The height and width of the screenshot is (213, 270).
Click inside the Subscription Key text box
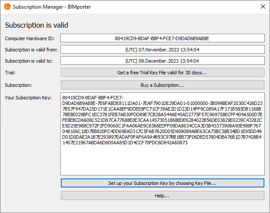click(x=162, y=134)
